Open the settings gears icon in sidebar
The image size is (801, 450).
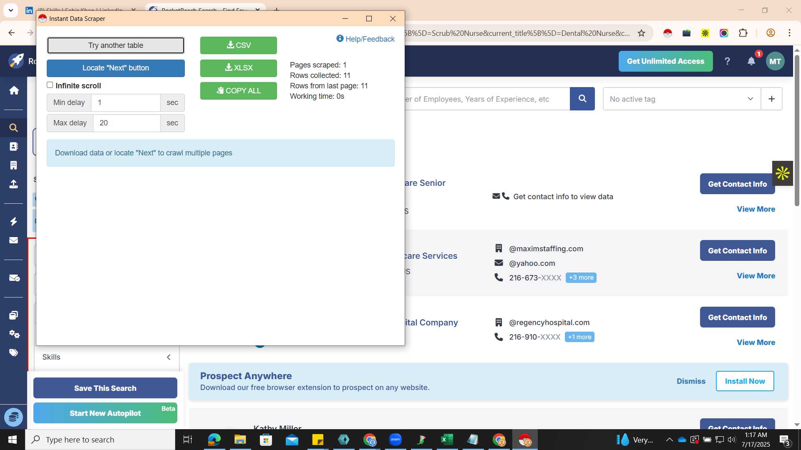[14, 334]
